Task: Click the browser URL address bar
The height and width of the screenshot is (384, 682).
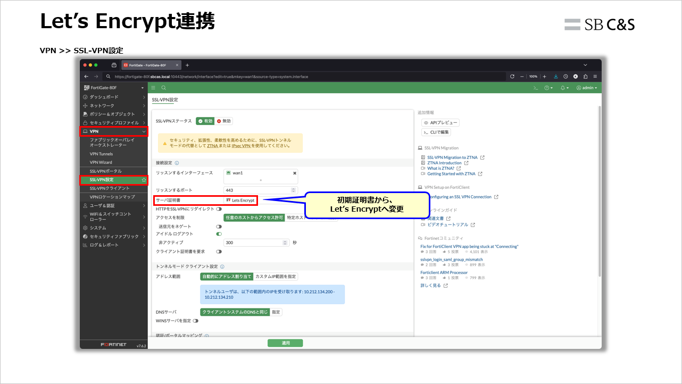Action: [305, 77]
